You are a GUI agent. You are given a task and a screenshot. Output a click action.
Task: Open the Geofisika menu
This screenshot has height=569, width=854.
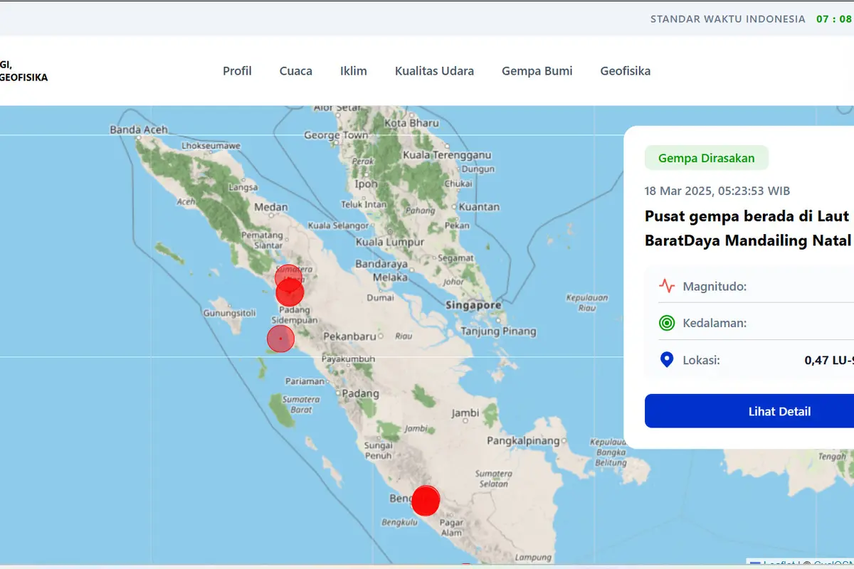click(x=626, y=71)
